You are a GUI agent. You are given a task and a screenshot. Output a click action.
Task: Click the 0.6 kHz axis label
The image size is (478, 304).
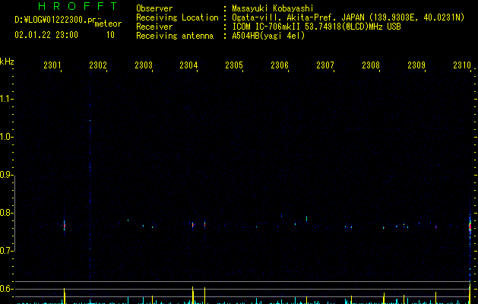6,289
